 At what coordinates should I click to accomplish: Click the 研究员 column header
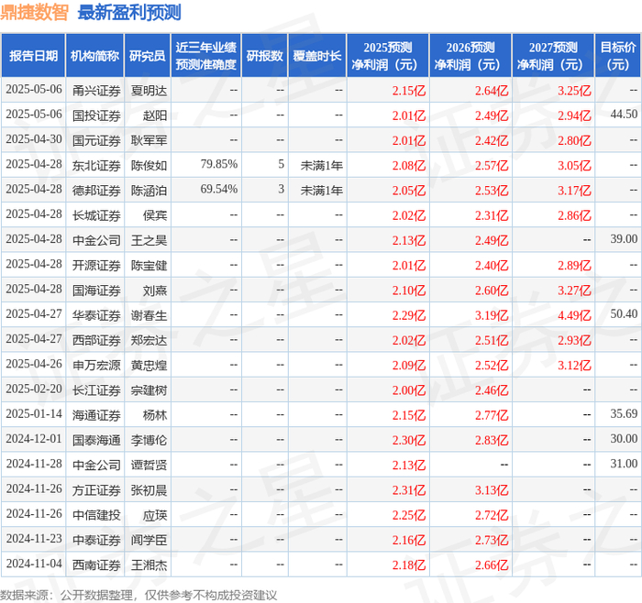(148, 56)
